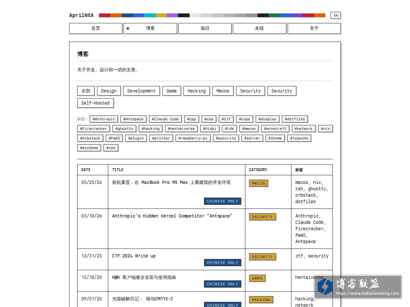The height and width of the screenshot is (307, 410).
Task: Filter posts by Game category
Action: [x=172, y=91]
